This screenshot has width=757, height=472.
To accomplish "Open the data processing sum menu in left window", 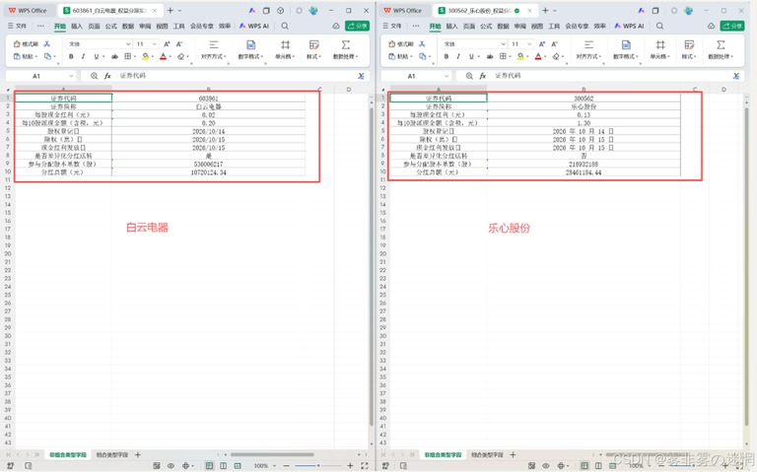I will click(x=346, y=50).
